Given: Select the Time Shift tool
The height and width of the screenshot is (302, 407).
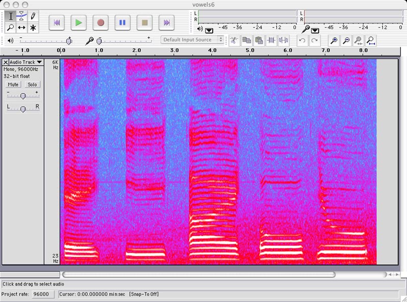Looking at the screenshot, I should click(22, 28).
